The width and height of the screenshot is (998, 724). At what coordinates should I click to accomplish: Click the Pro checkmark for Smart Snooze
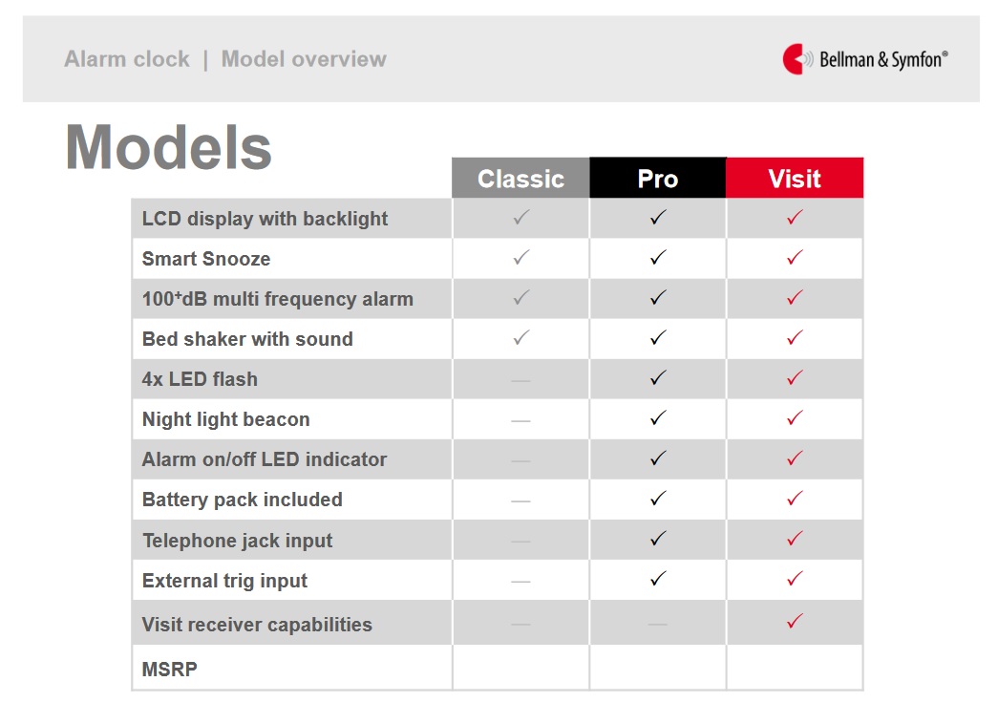[658, 258]
